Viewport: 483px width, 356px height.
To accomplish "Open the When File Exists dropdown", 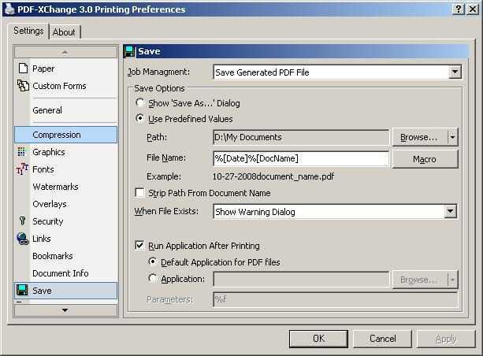I will [450, 211].
